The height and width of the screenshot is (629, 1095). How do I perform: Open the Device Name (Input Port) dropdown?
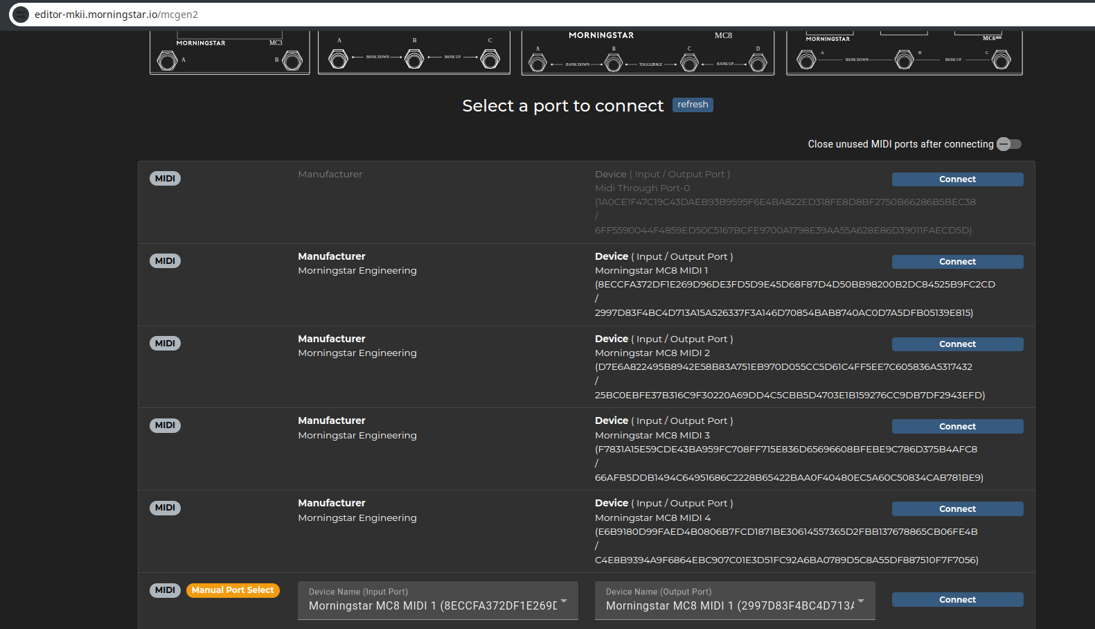pos(438,600)
